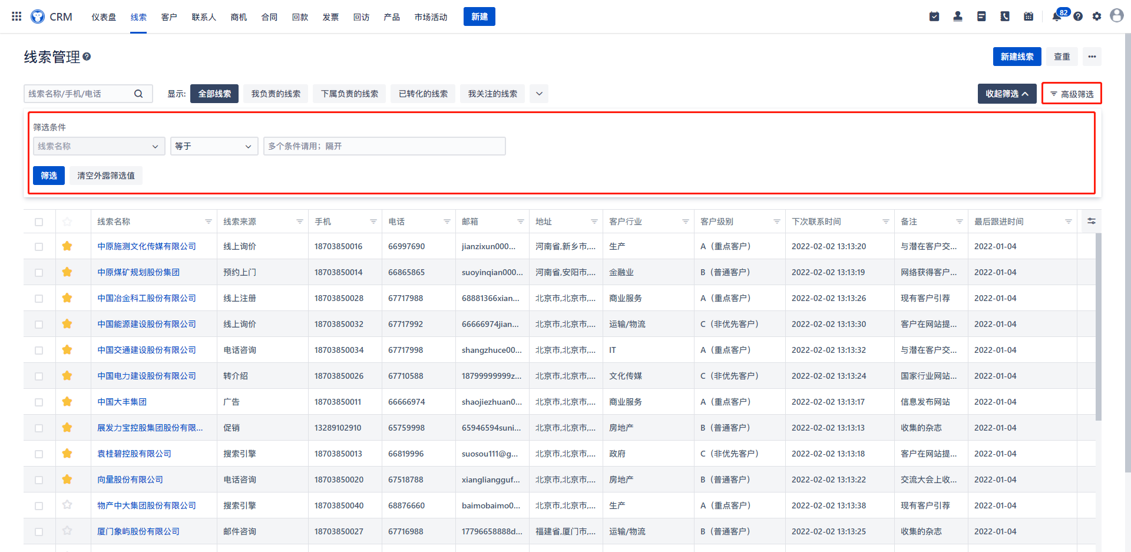Click the blue 新建 button in navbar
The height and width of the screenshot is (552, 1131).
[479, 16]
